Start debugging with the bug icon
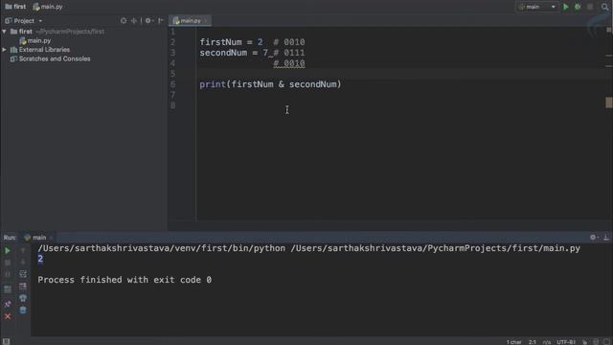613x345 pixels. (x=578, y=7)
